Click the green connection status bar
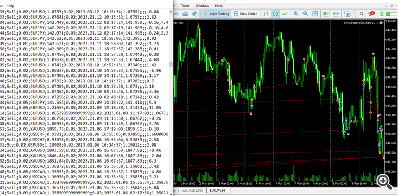399x196 pixels. 392,14
